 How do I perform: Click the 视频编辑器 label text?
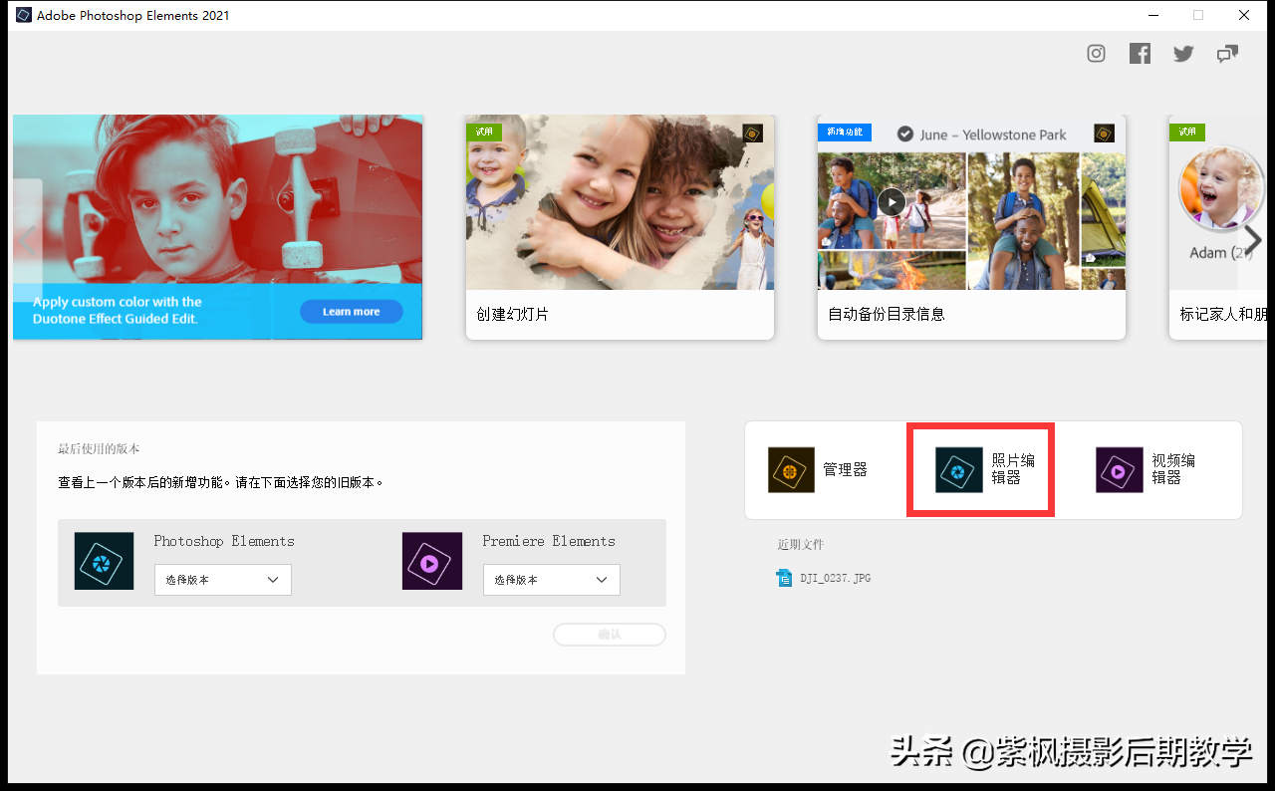point(1173,469)
